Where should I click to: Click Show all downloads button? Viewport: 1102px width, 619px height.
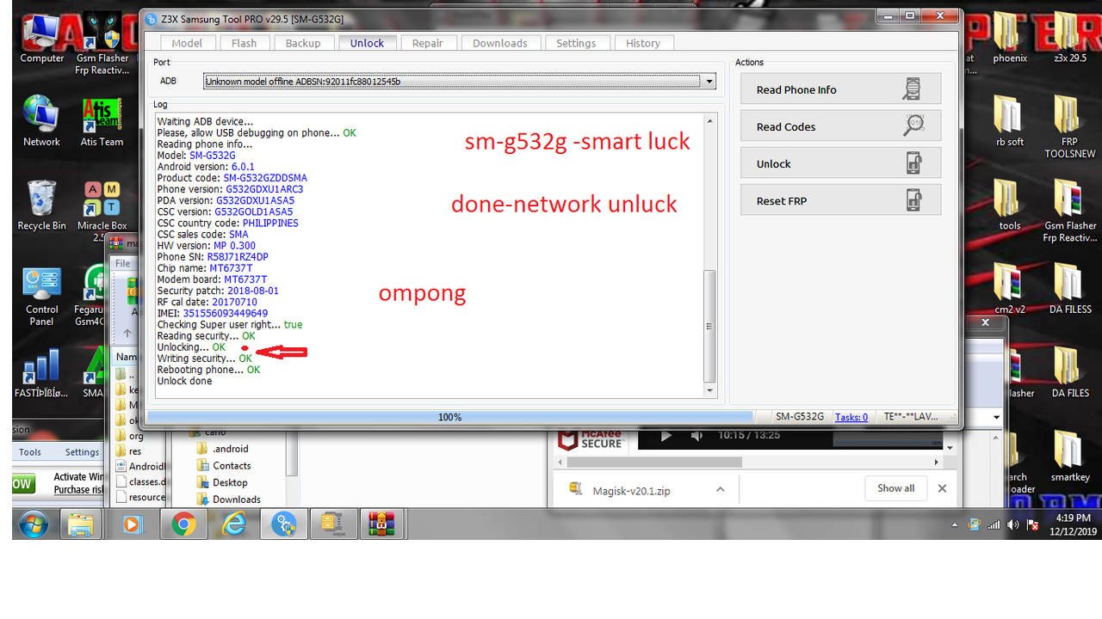click(x=896, y=488)
